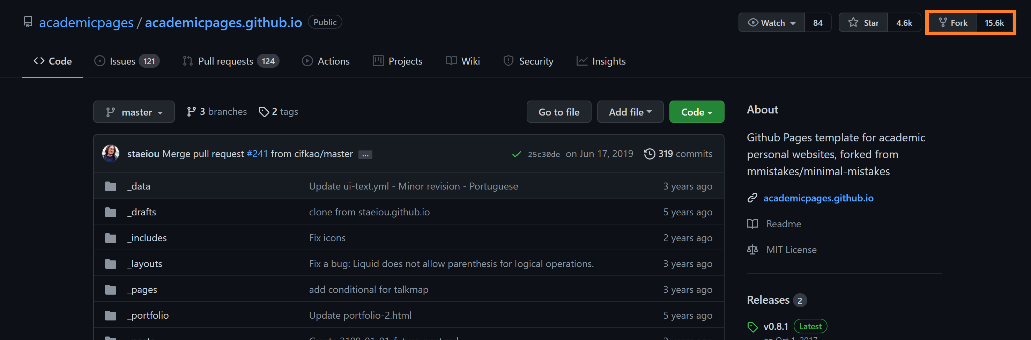The width and height of the screenshot is (1031, 340).
Task: Open the Watch notifications dropdown
Action: click(771, 23)
